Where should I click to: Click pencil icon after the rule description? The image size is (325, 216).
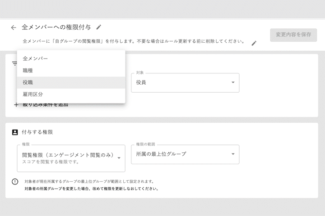point(254,43)
